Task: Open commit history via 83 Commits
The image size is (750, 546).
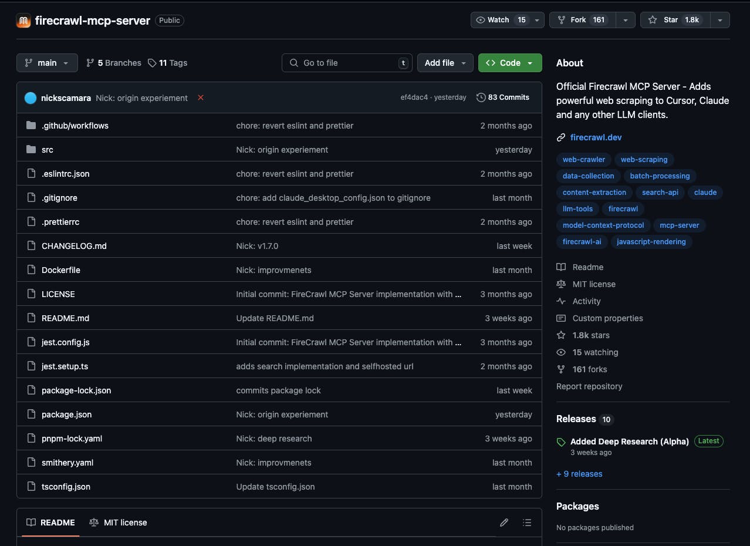Action: (x=503, y=97)
